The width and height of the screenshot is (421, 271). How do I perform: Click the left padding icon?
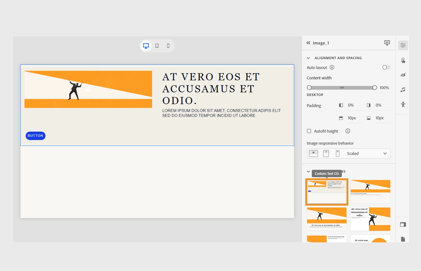(x=341, y=105)
